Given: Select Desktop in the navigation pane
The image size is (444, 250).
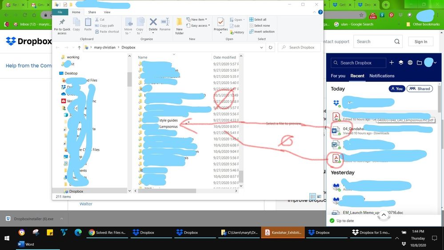Looking at the screenshot, I should [71, 73].
